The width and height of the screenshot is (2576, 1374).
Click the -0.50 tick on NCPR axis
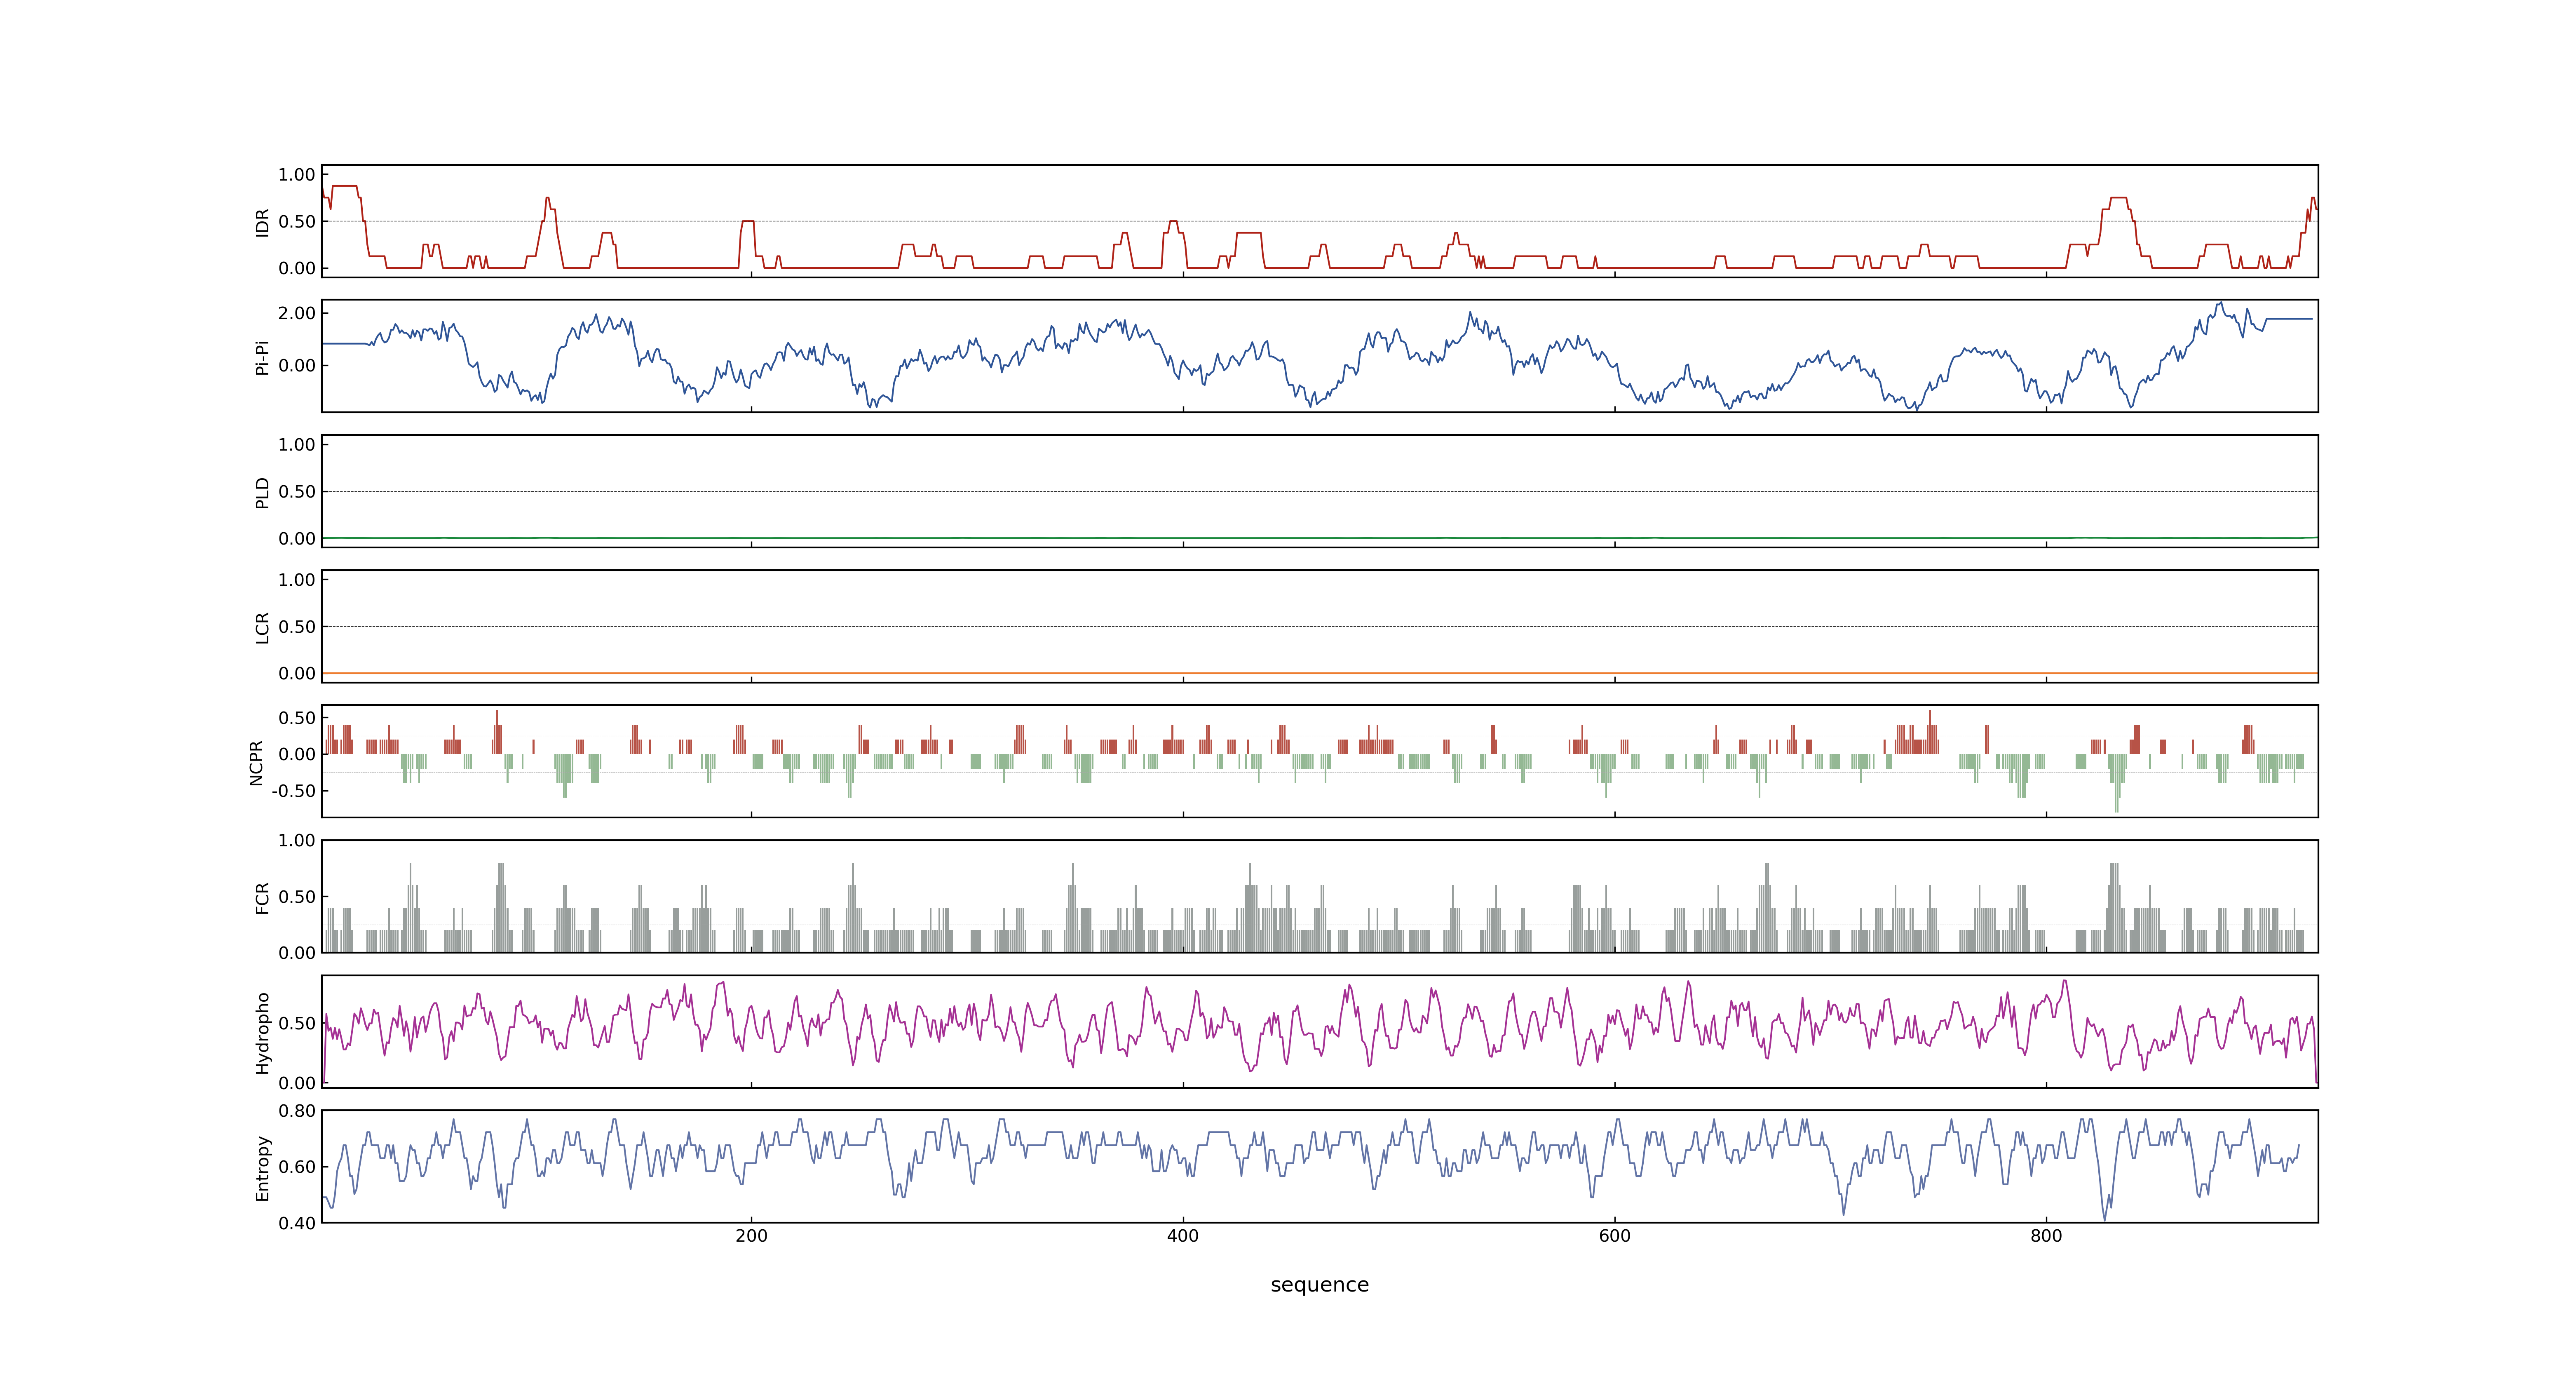click(293, 791)
